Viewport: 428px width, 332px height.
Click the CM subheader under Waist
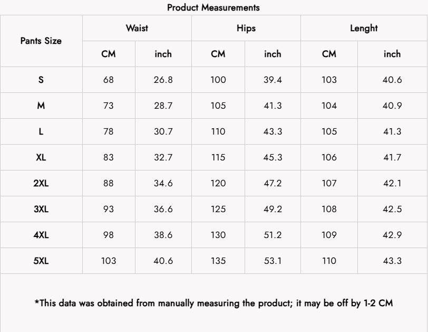tap(109, 54)
